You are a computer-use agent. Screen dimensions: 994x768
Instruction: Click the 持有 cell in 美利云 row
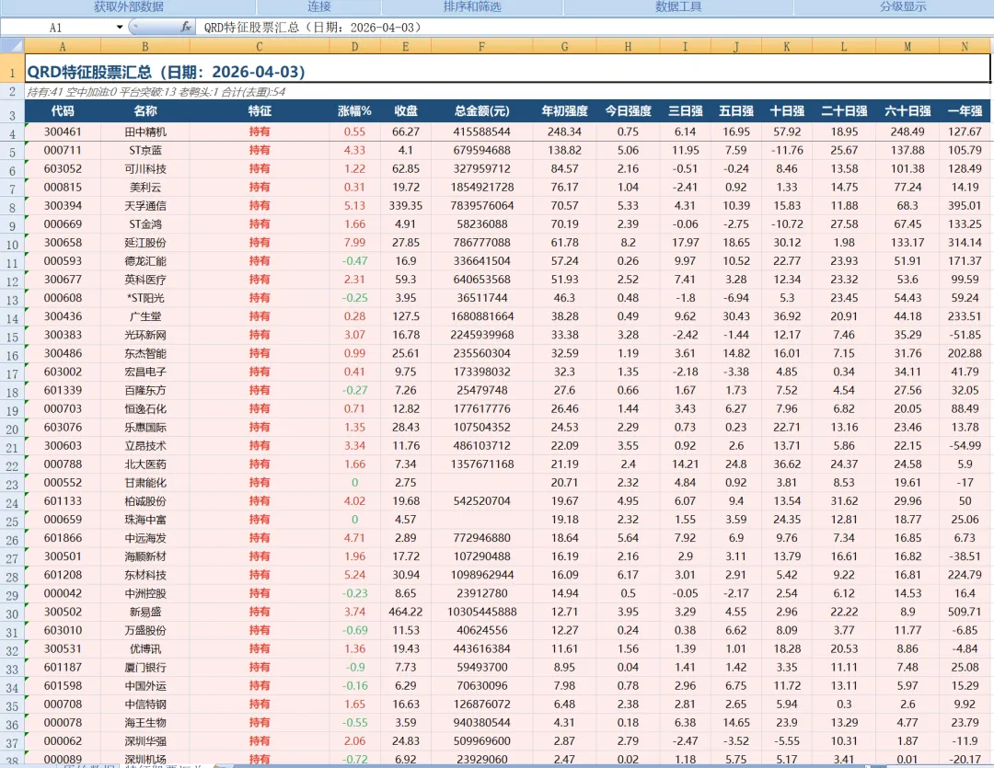tap(260, 187)
